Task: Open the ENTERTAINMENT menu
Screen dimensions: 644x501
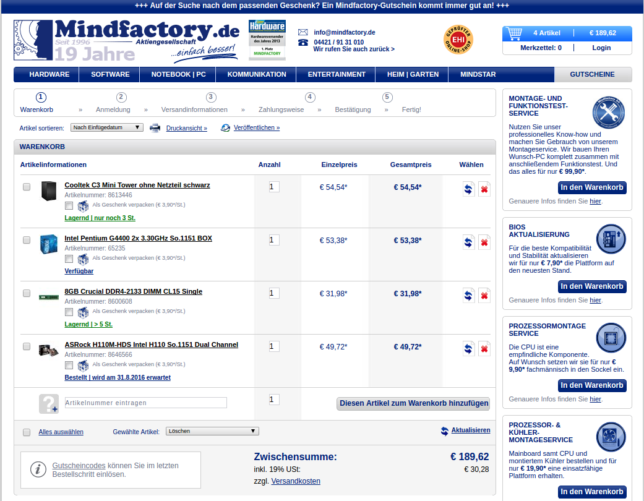Action: (337, 74)
